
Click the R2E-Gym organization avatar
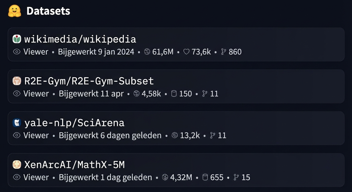(x=16, y=81)
